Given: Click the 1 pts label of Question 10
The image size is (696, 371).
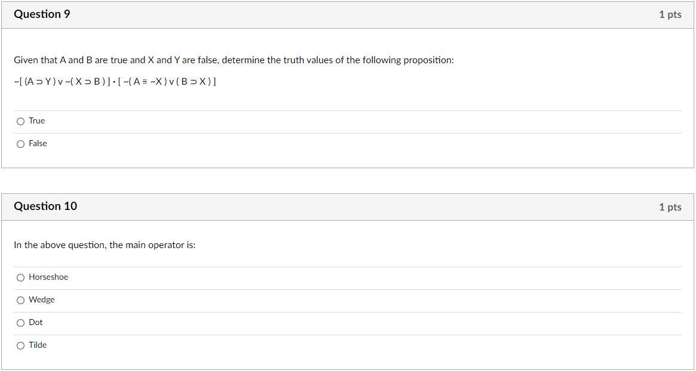Looking at the screenshot, I should pyautogui.click(x=670, y=207).
